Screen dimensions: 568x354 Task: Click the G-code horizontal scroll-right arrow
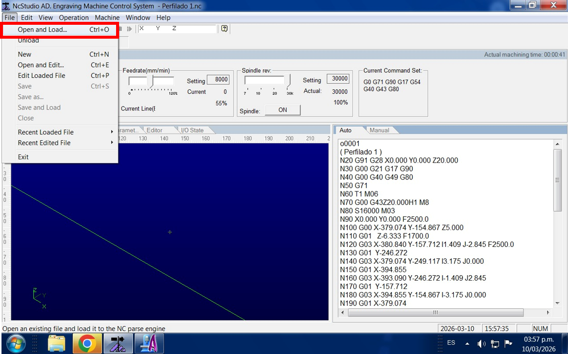(x=548, y=312)
